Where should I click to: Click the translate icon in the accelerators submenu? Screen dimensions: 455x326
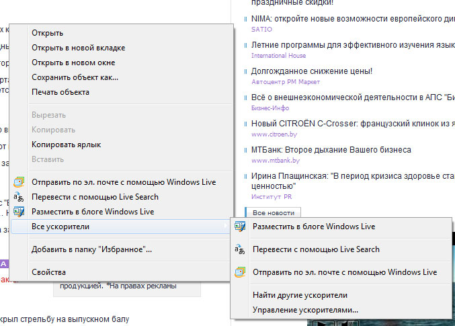pyautogui.click(x=240, y=249)
